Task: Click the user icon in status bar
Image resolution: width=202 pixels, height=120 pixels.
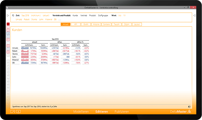Action: point(189,107)
